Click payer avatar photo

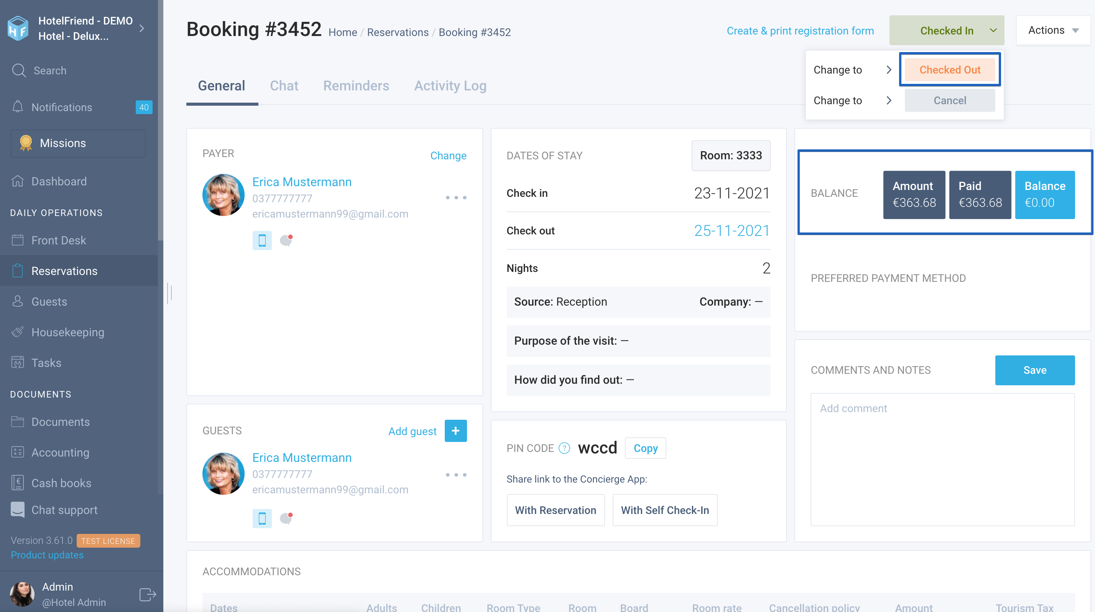[x=223, y=195]
